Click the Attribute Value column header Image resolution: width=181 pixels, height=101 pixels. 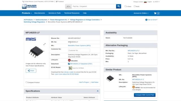[56, 97]
